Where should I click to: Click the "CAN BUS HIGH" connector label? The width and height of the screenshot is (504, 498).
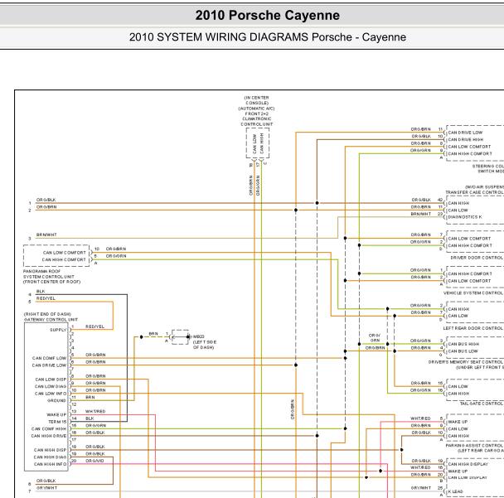[463, 344]
